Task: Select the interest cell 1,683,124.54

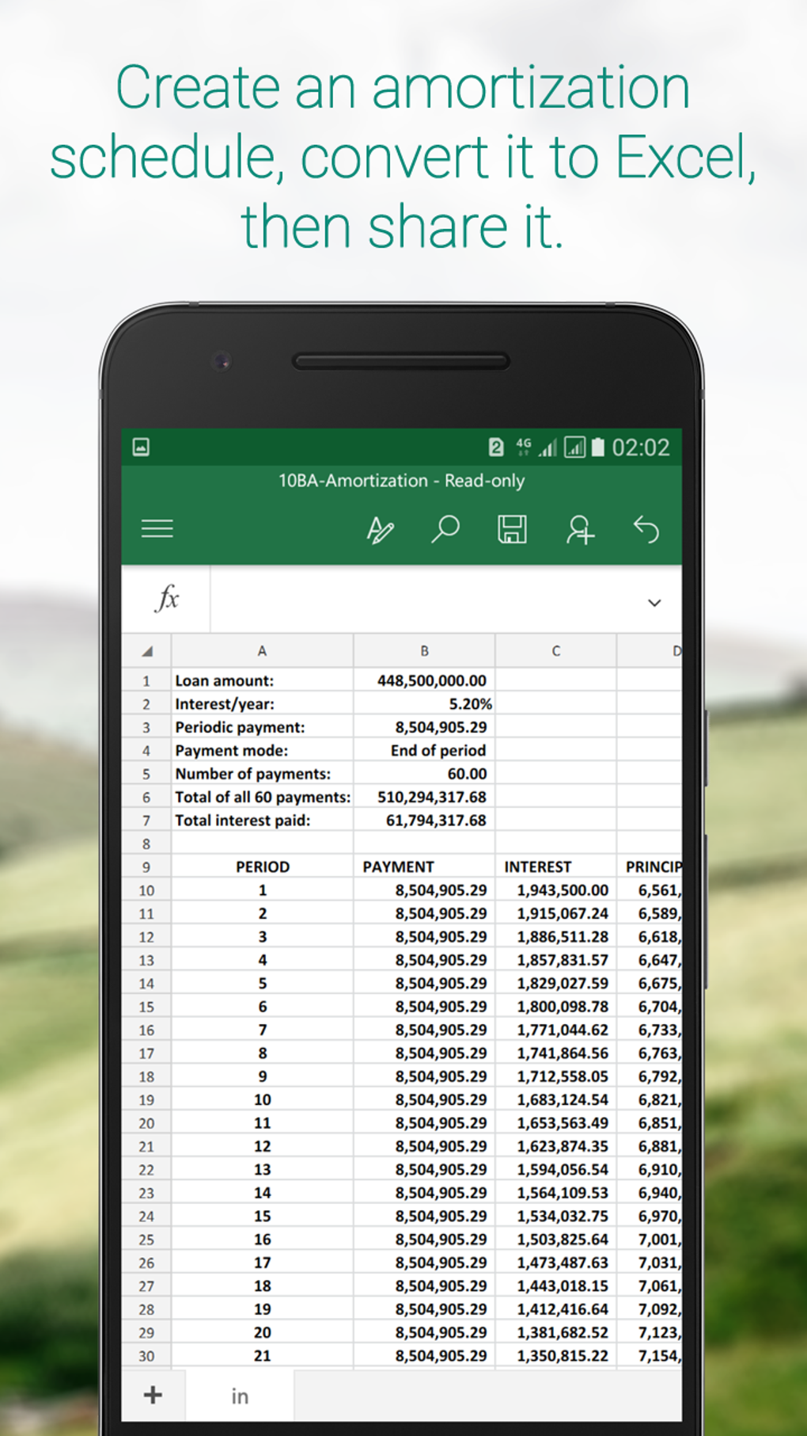Action: (555, 1099)
